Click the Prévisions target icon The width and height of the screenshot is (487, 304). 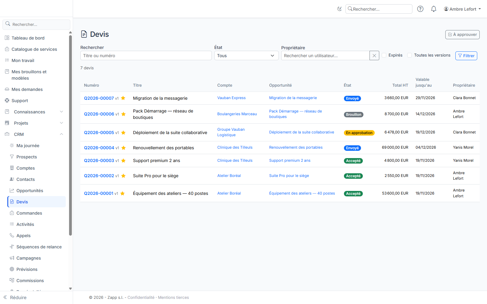point(12,269)
